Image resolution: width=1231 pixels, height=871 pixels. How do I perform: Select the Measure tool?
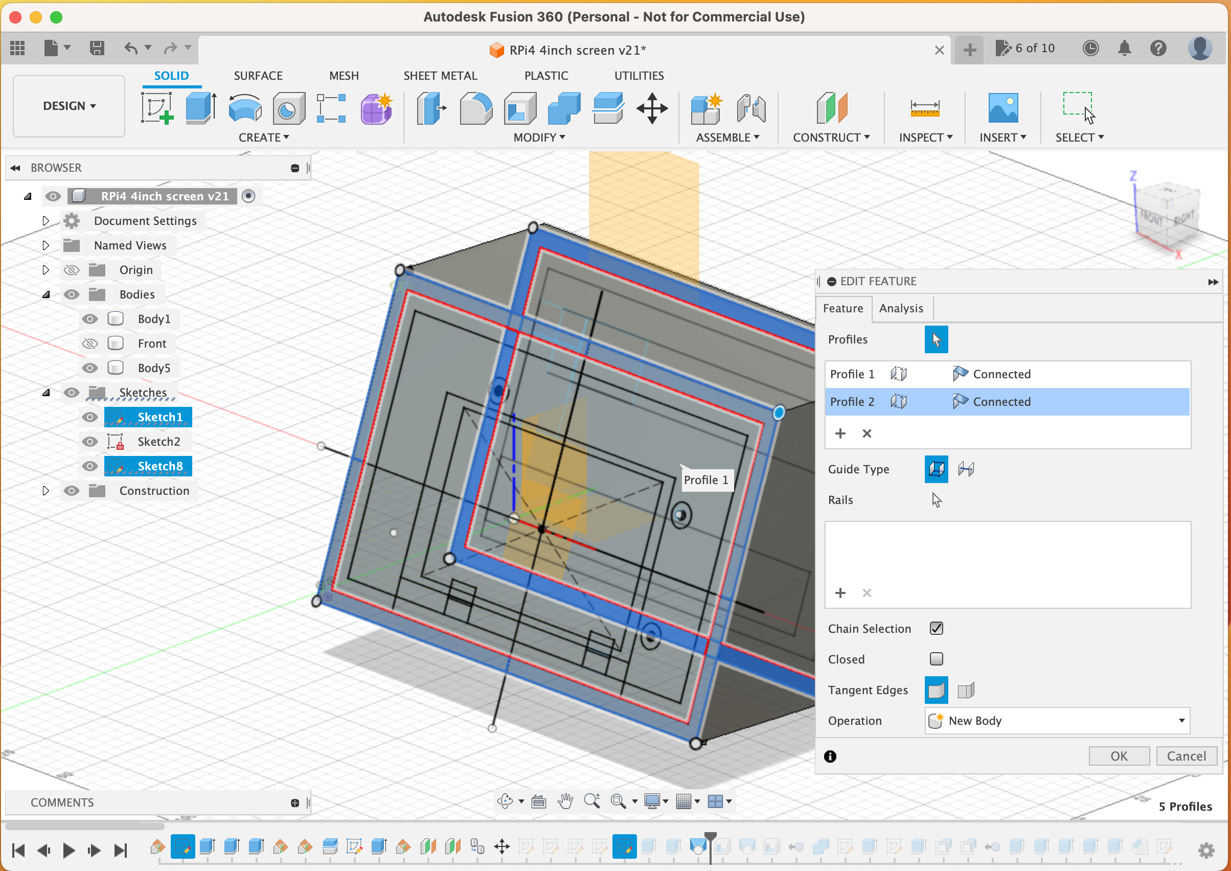925,108
